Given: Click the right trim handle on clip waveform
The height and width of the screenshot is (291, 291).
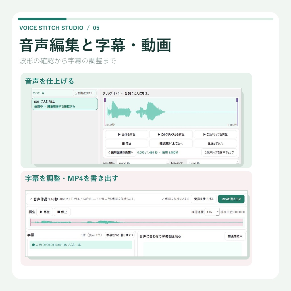Looking at the screenshot, I should pyautogui.click(x=237, y=100).
